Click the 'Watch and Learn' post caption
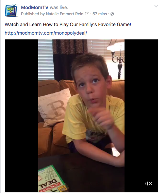This screenshot has width=165, height=193. (68, 24)
